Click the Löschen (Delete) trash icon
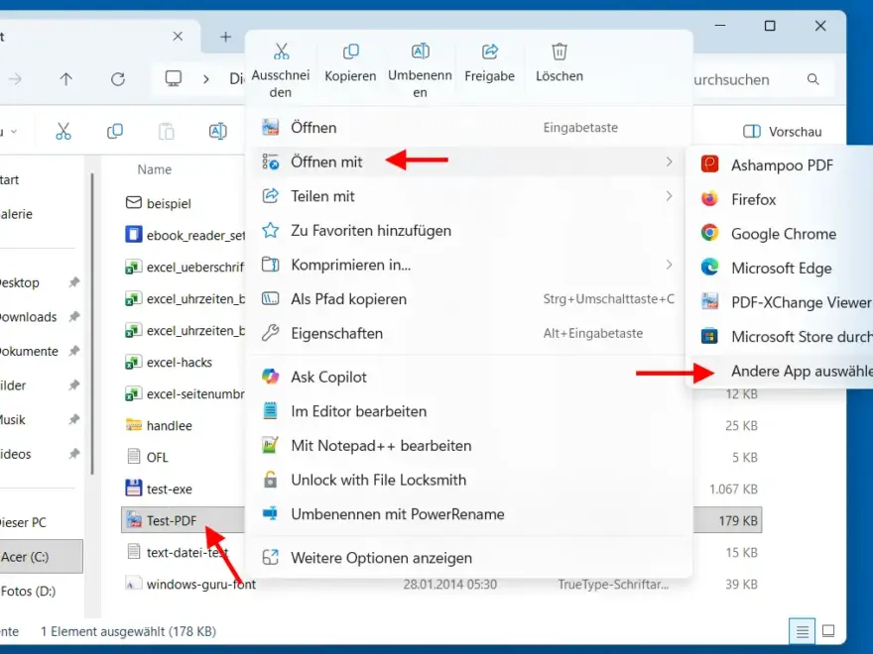The height and width of the screenshot is (654, 873). click(x=559, y=59)
